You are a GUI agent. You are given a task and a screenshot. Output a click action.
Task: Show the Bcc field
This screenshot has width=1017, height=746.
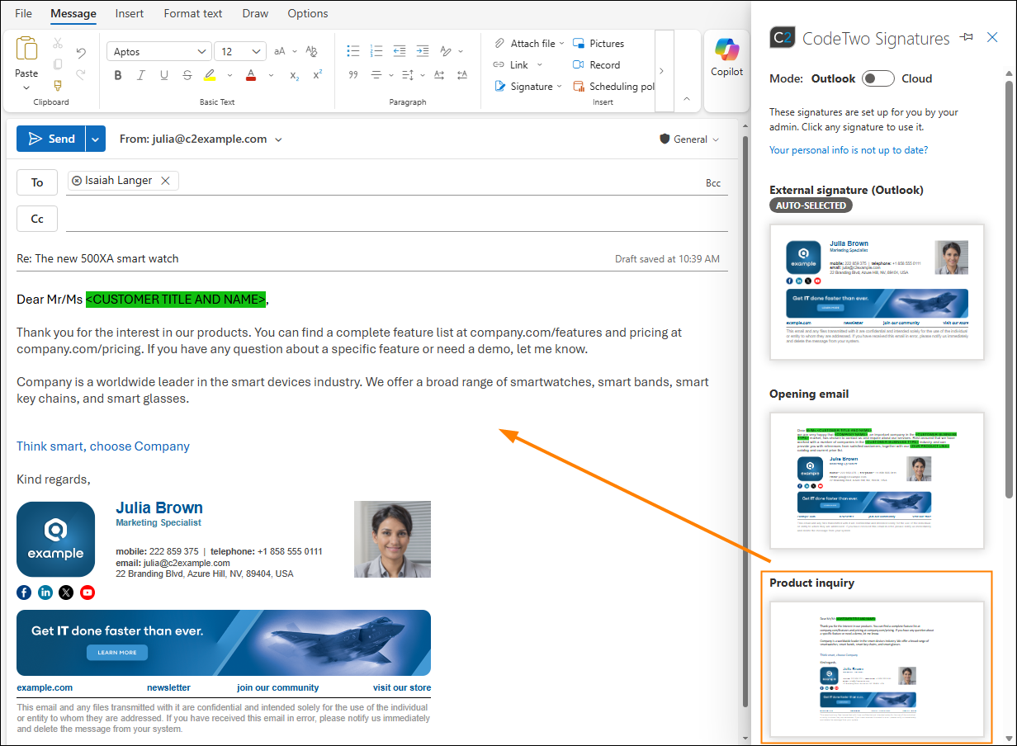pyautogui.click(x=713, y=182)
